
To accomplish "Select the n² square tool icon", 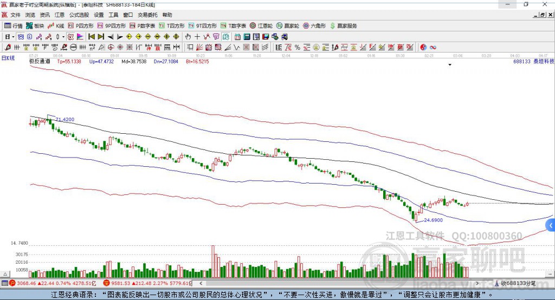I will [x=92, y=48].
